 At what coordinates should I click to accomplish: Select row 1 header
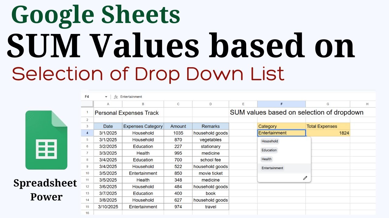tap(87, 112)
